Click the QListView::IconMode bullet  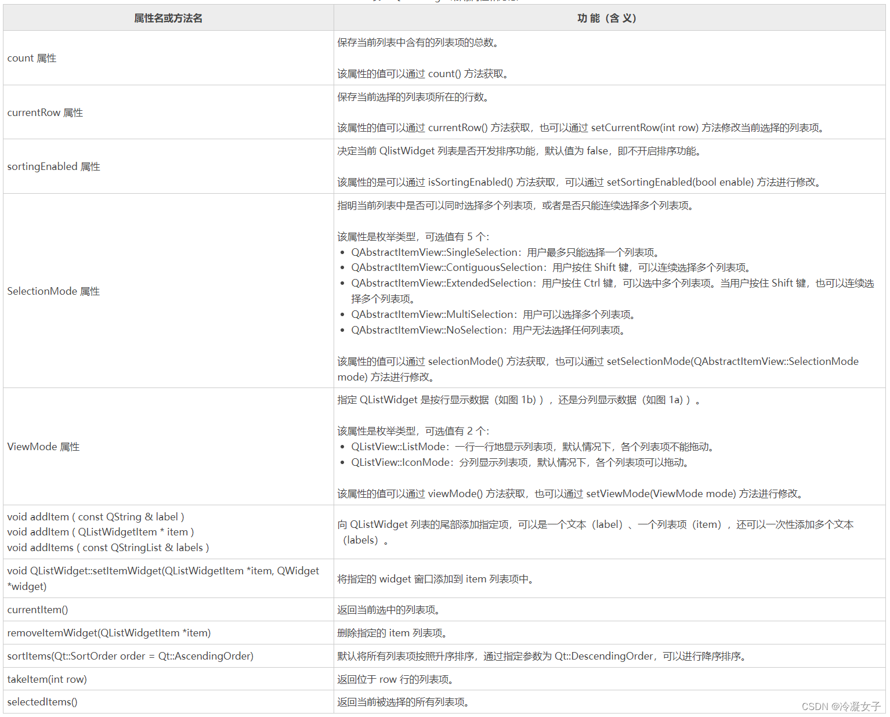[521, 462]
